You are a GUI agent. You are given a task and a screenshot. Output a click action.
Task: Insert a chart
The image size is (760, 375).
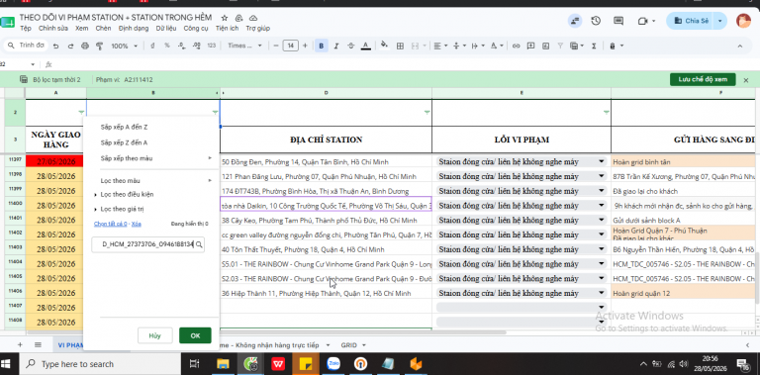coord(546,47)
